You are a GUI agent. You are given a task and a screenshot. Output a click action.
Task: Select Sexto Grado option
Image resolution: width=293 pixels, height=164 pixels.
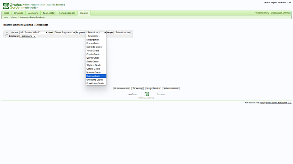96,61
